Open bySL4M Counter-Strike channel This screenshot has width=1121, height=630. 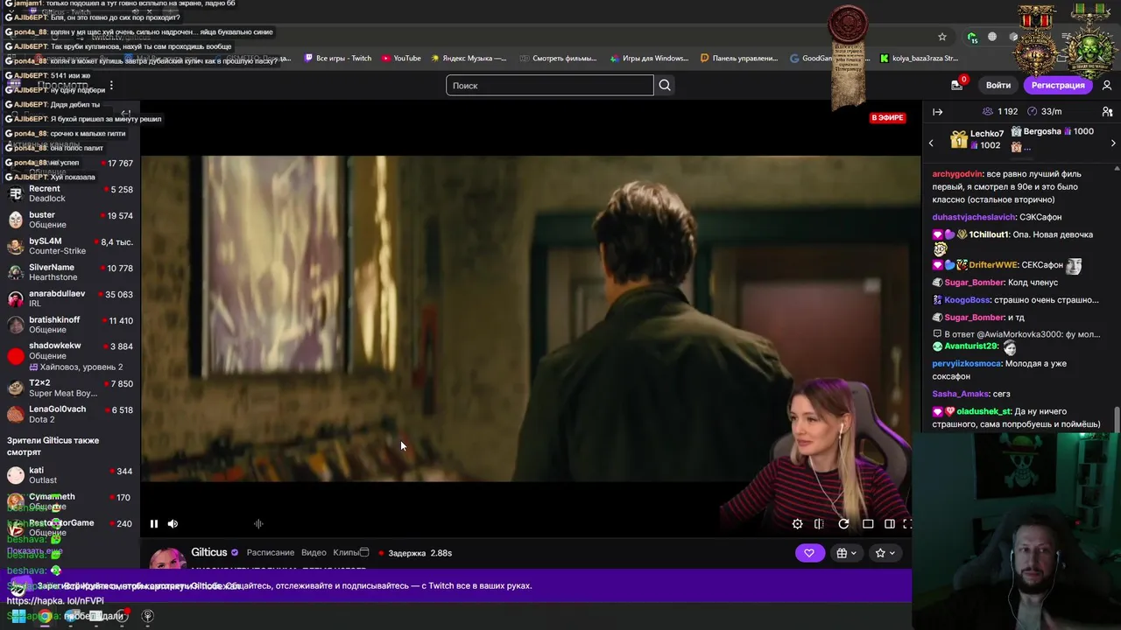(70, 246)
